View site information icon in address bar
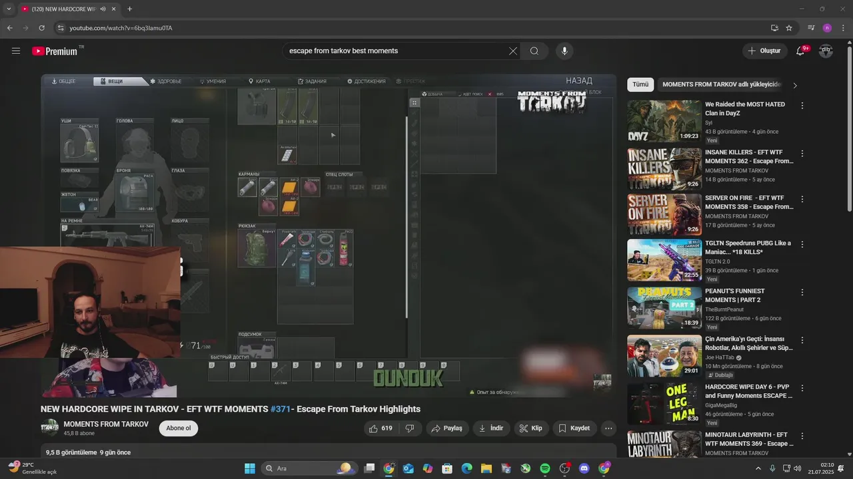853x479 pixels. click(x=61, y=28)
